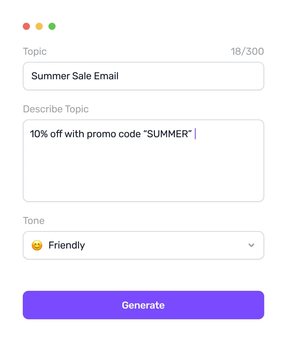287x342 pixels.
Task: Expand the Tone dropdown chevron arrow
Action: coord(251,245)
